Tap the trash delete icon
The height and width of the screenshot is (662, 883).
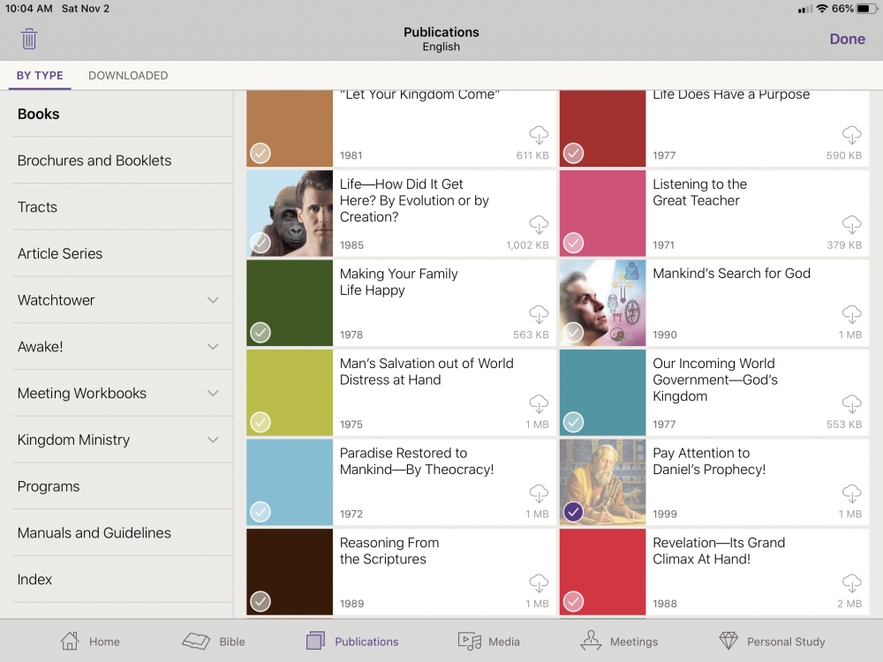coord(29,39)
